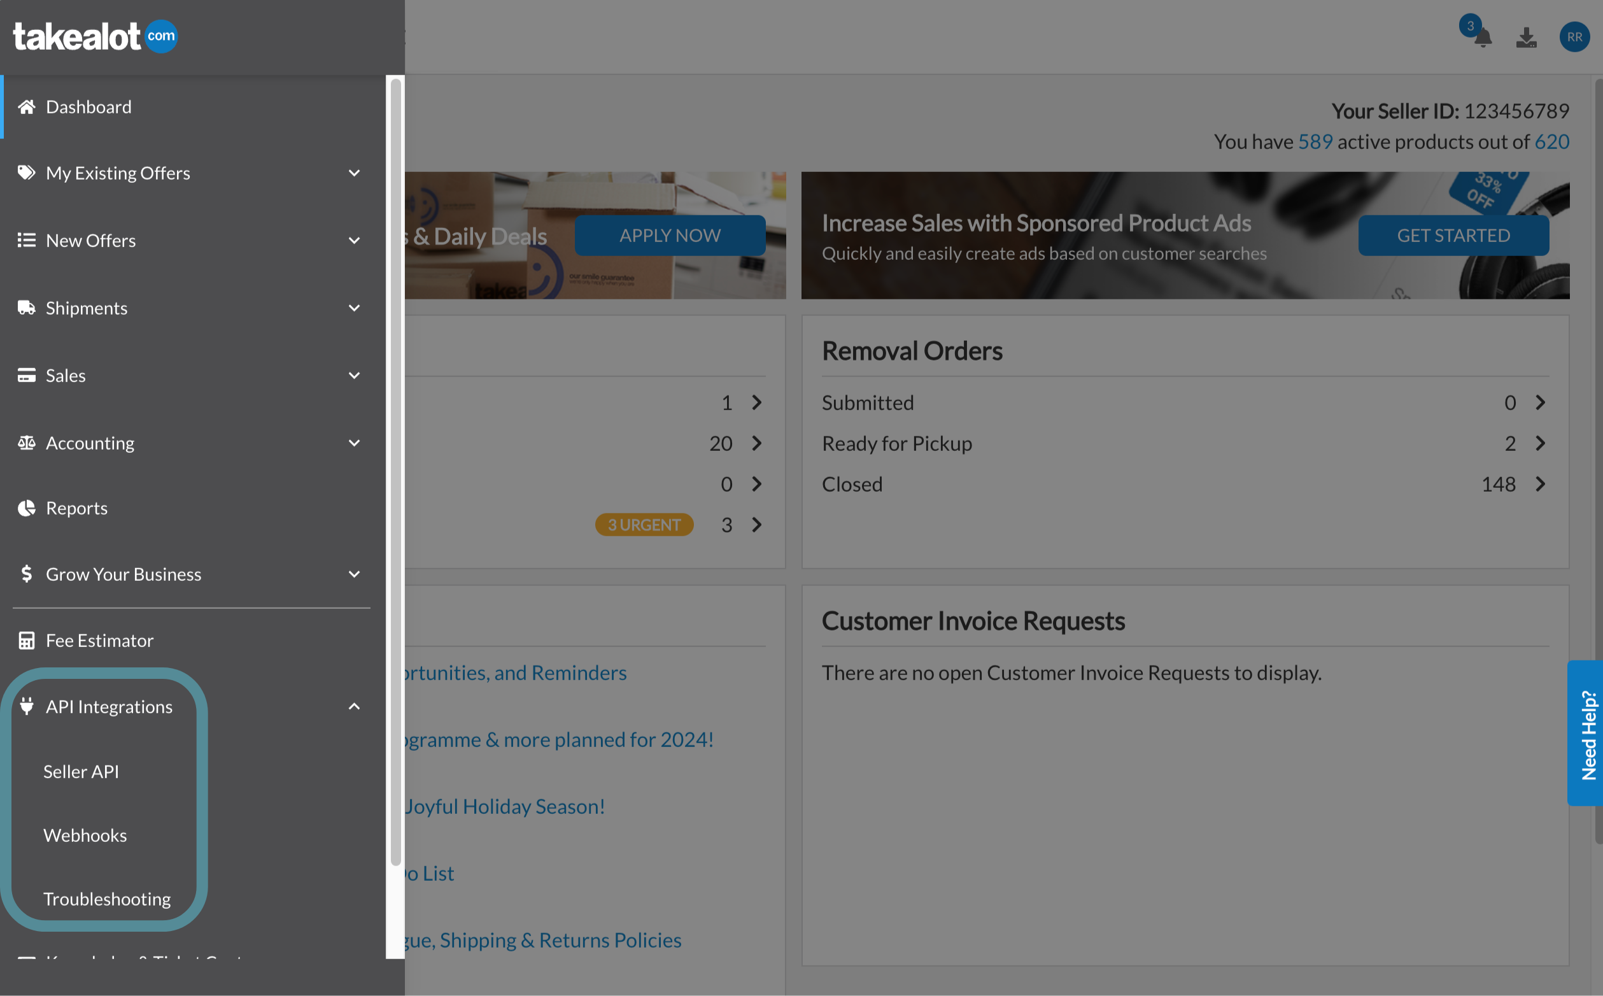
Task: Click the 589 active products link
Action: pos(1315,141)
